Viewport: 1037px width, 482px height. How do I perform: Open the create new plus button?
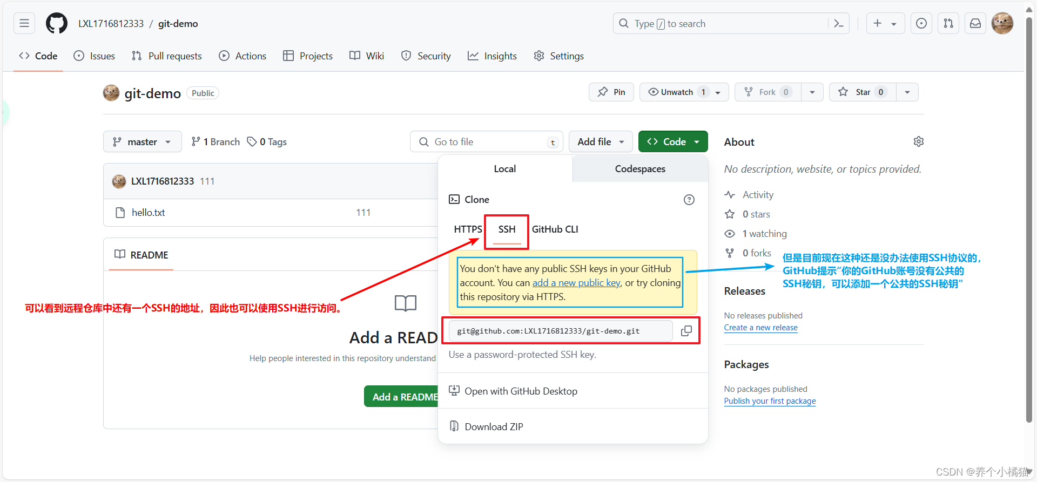click(878, 23)
